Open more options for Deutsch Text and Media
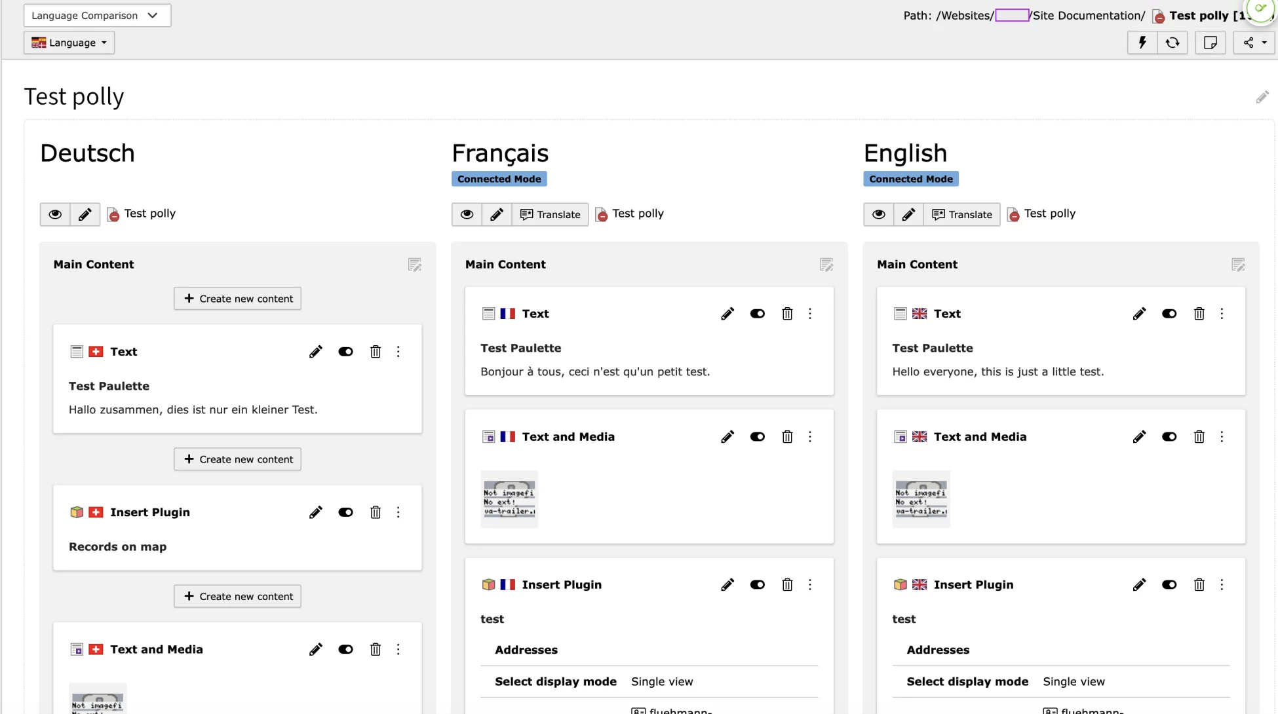 [x=398, y=649]
